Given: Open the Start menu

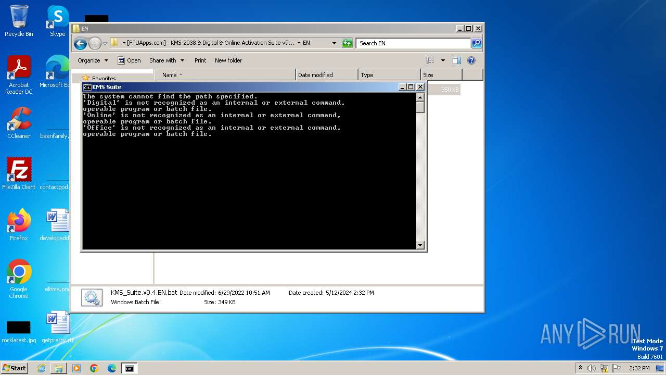Looking at the screenshot, I should 14,368.
